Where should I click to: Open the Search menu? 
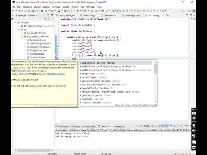pos(66,7)
